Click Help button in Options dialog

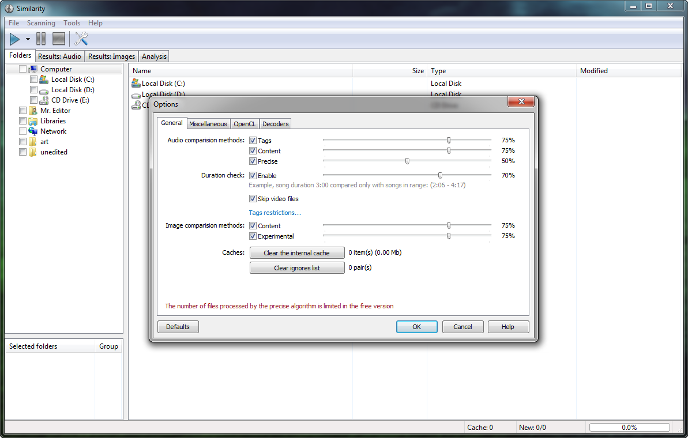coord(509,327)
